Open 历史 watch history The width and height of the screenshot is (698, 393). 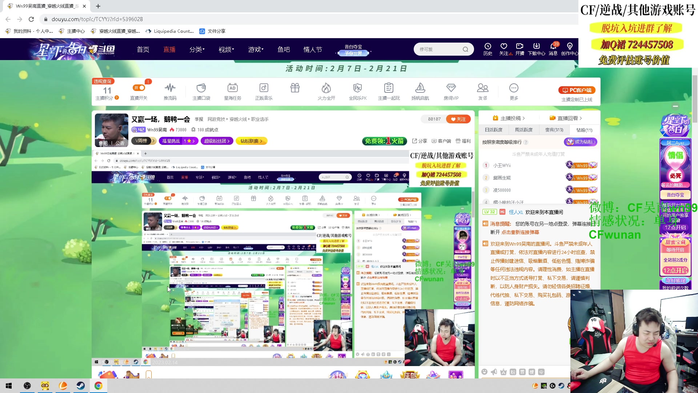coord(488,49)
